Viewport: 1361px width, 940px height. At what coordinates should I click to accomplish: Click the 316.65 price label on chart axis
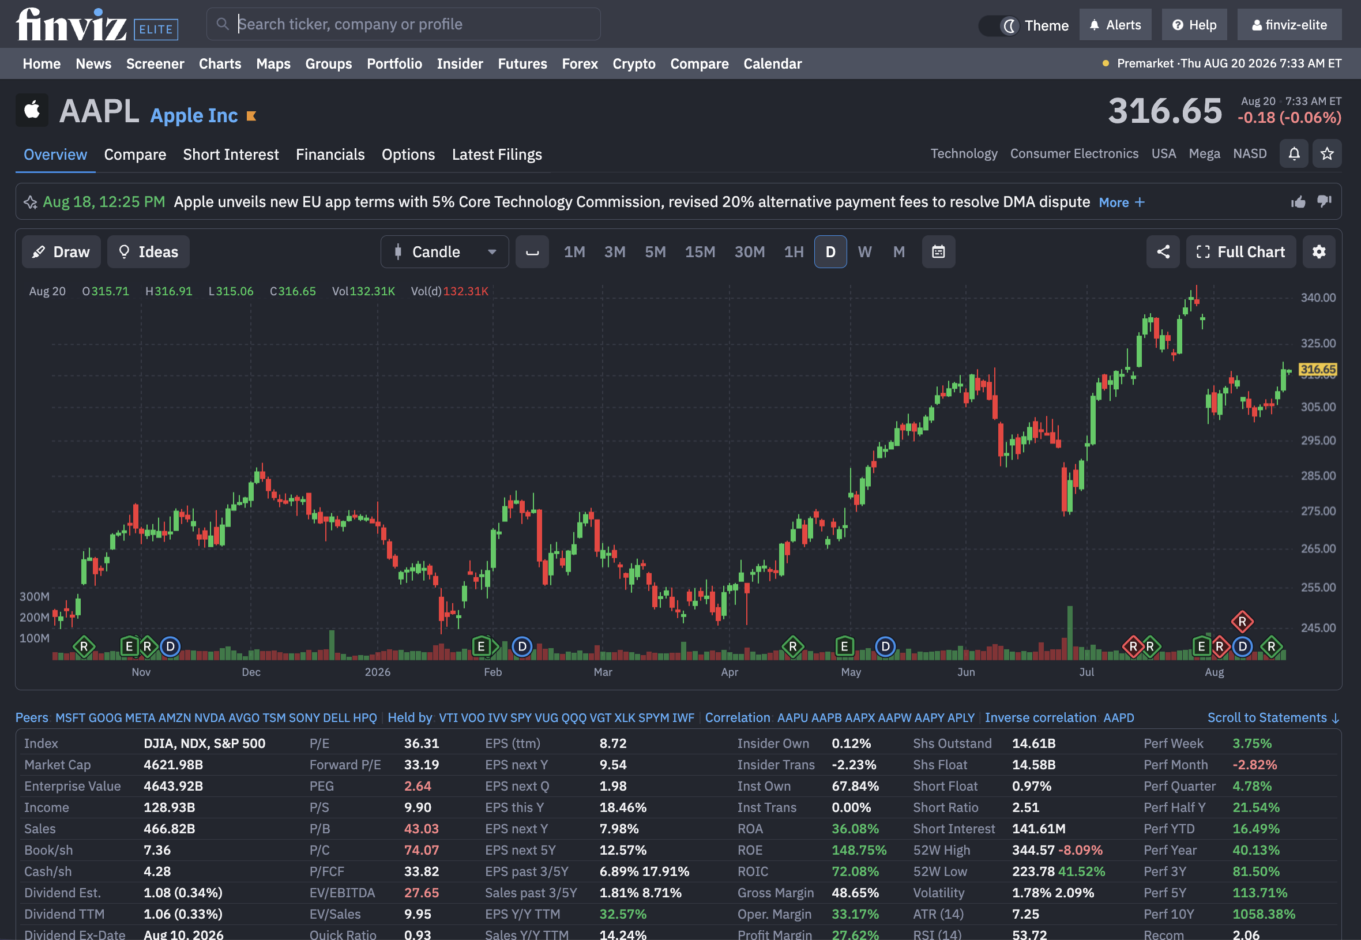pyautogui.click(x=1317, y=369)
